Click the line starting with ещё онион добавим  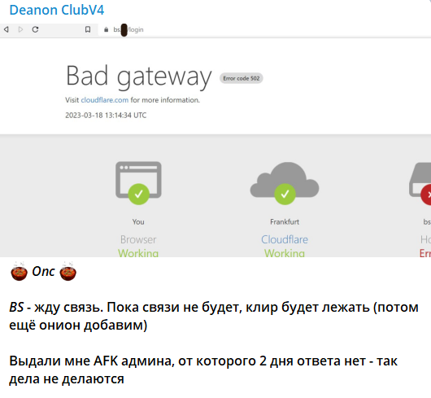78,325
